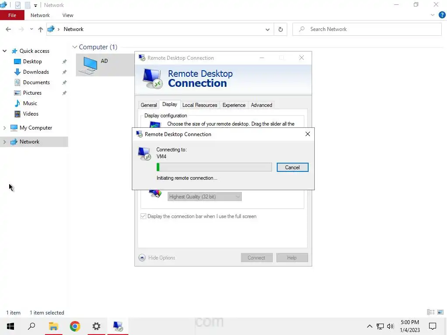Open recent locations dropdown arrow
447x335 pixels.
(x=31, y=29)
